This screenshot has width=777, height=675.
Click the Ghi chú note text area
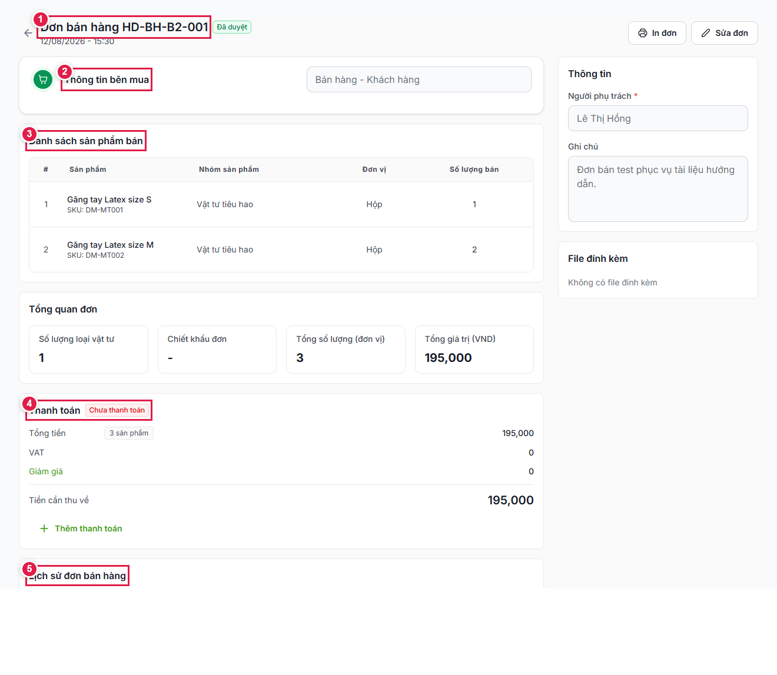[x=658, y=189]
